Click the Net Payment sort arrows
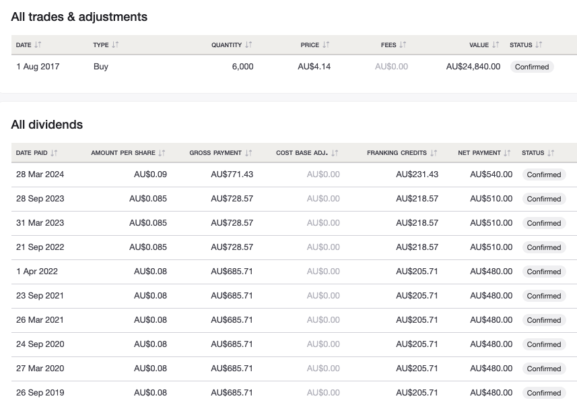577x411 pixels. click(506, 153)
